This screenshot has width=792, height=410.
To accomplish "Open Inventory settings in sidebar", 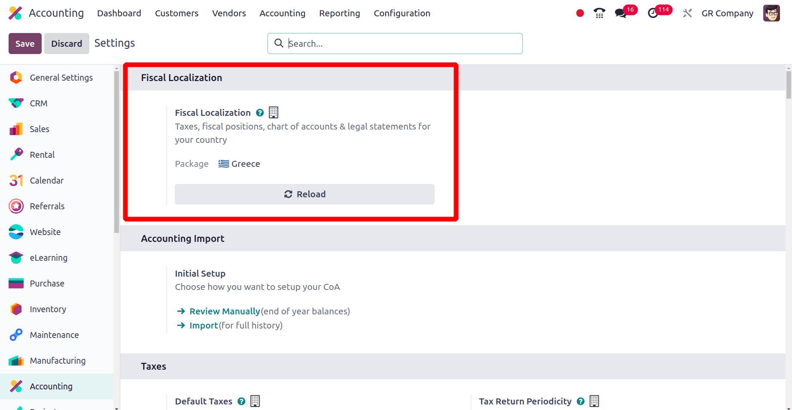I will tap(57, 309).
